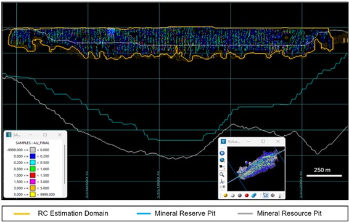Minimize the SAMPLES legend window
This screenshot has width=349, height=222.
(x=30, y=135)
